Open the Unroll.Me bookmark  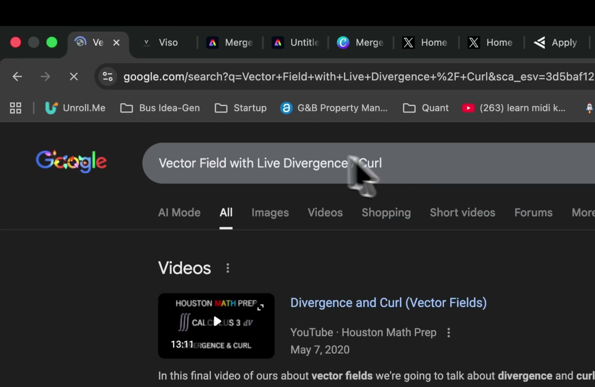[75, 108]
